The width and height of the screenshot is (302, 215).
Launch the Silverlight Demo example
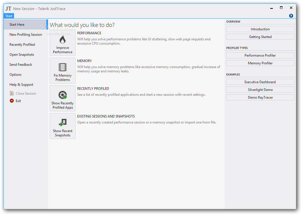[x=260, y=90]
